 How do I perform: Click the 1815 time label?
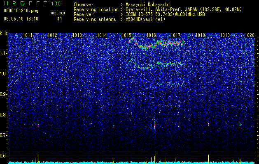(x=126, y=35)
